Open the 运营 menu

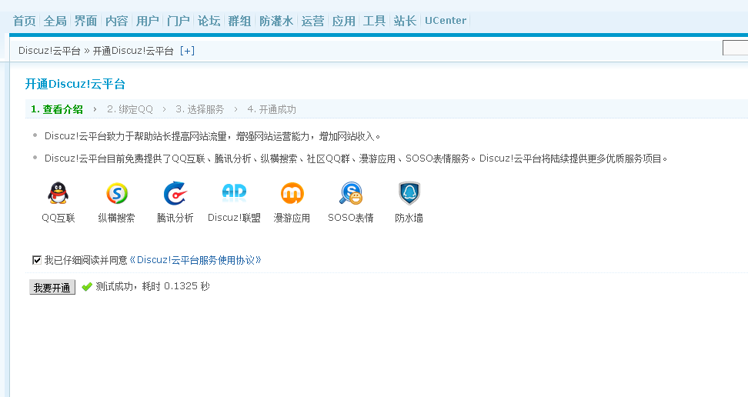(313, 21)
